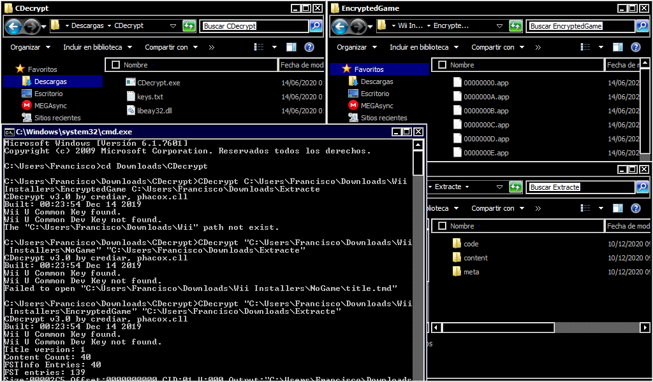Toggle select-all checkbox in CDecrypt window

(x=116, y=65)
